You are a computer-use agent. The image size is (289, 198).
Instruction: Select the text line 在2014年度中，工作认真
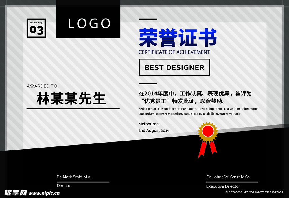point(195,94)
